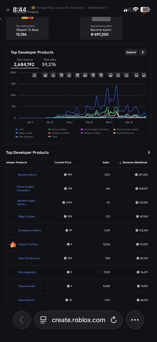Tap the page settings icon in address bar
157x342 pixels.
(x=43, y=320)
